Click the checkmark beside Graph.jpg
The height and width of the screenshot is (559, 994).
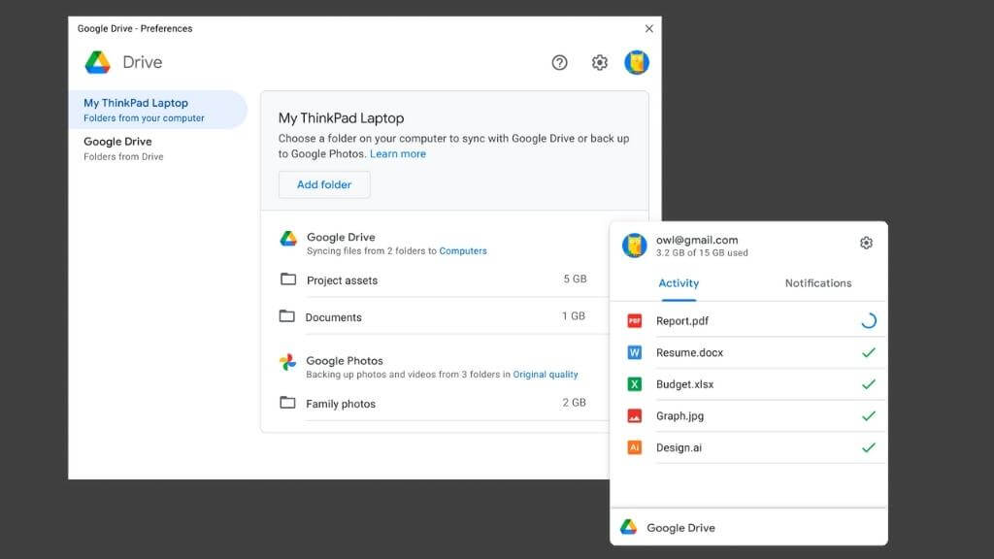coord(869,415)
